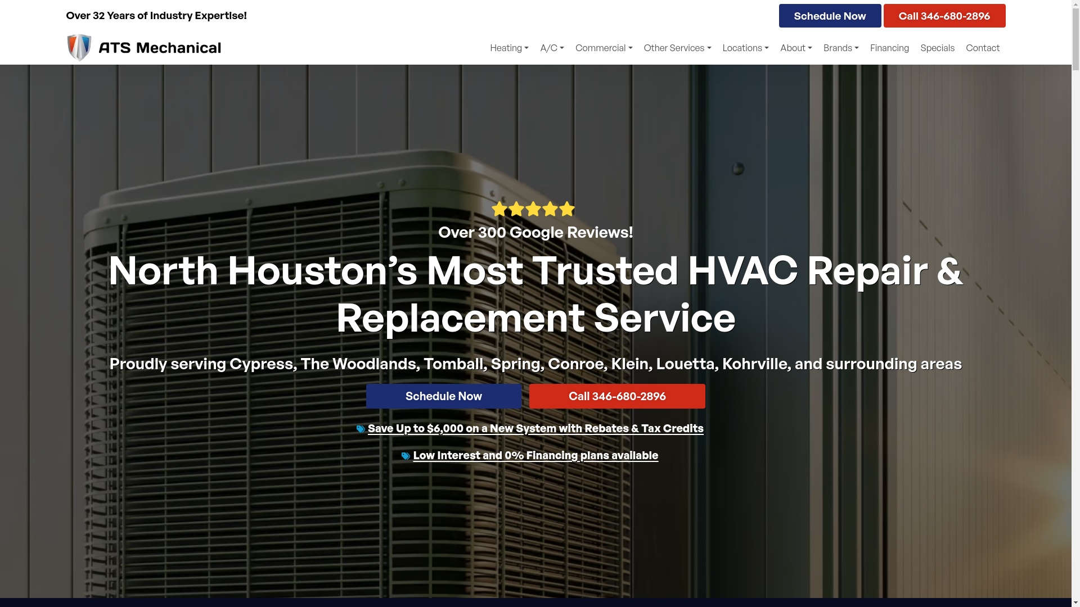Open the Specials page

937,48
